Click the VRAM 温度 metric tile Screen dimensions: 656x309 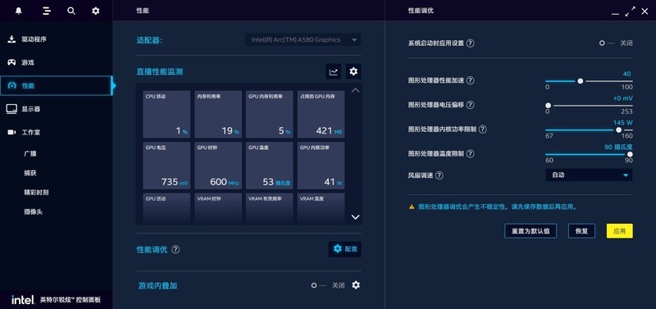point(321,208)
